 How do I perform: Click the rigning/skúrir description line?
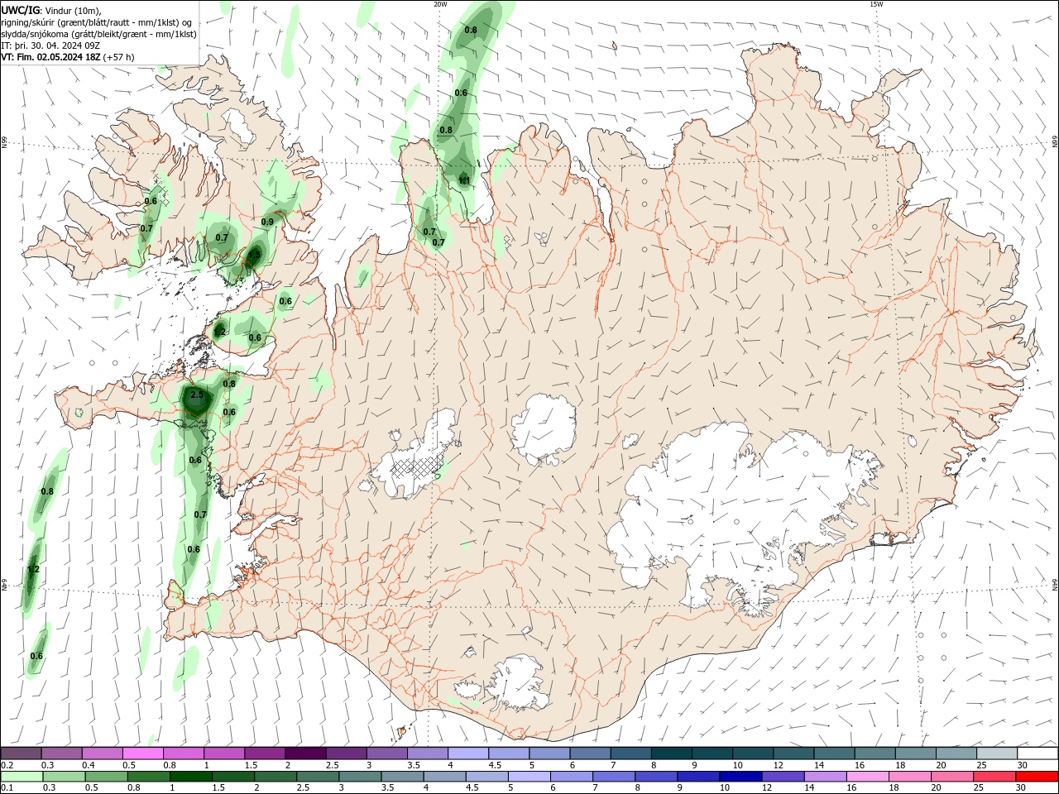pos(97,22)
